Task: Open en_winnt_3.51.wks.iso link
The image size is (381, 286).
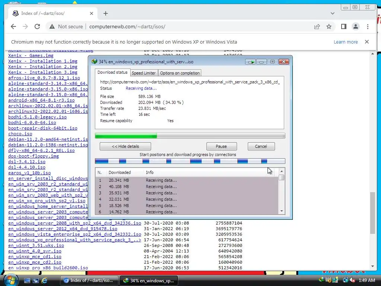Action: pos(36,245)
